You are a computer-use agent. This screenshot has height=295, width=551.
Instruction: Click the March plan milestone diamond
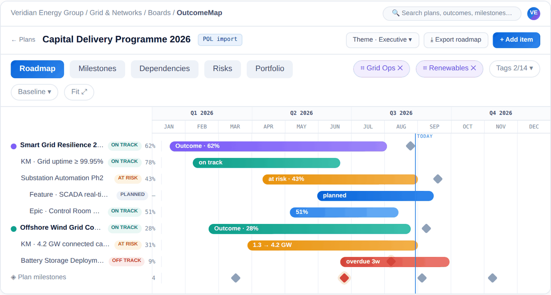coord(236,278)
